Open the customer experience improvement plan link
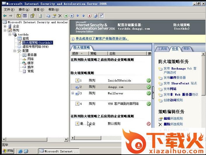 (102, 39)
